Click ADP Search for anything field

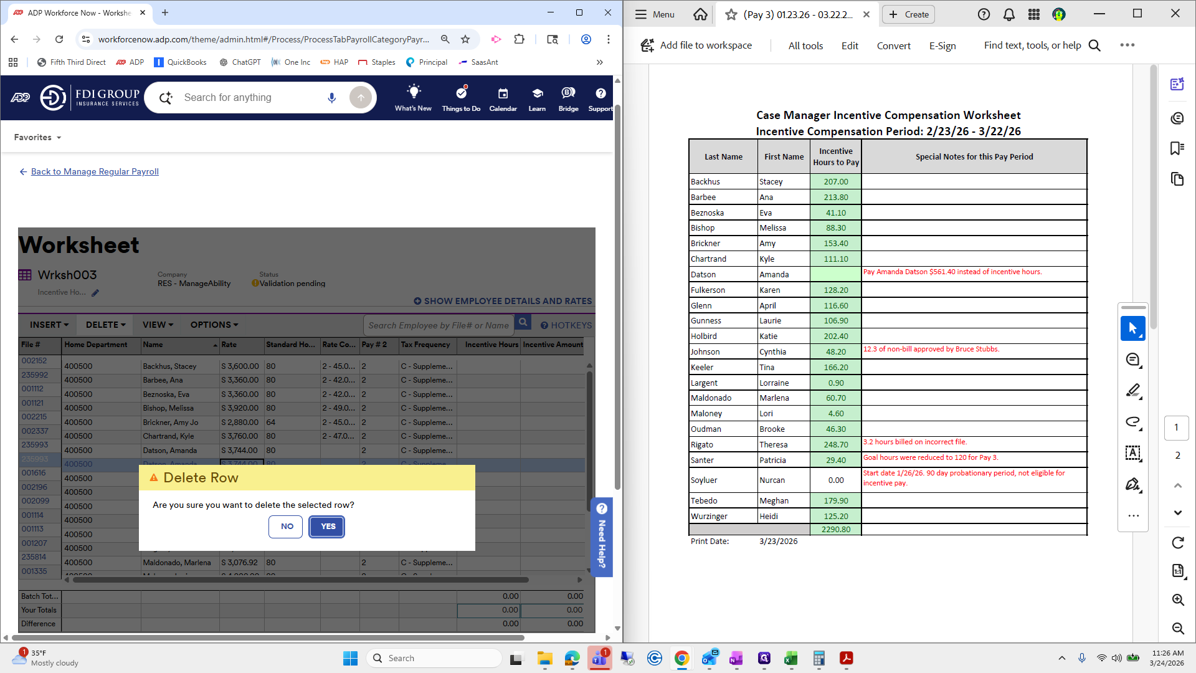tap(249, 98)
